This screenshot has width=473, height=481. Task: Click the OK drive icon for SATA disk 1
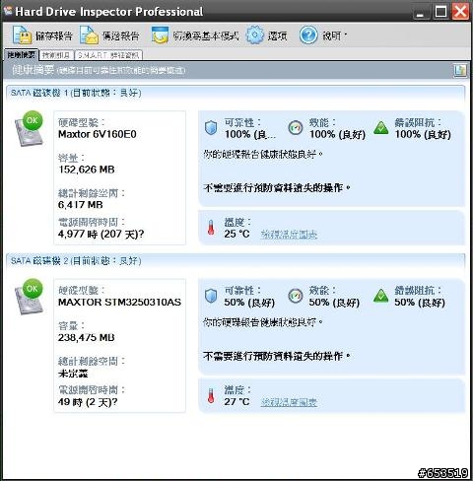[30, 128]
